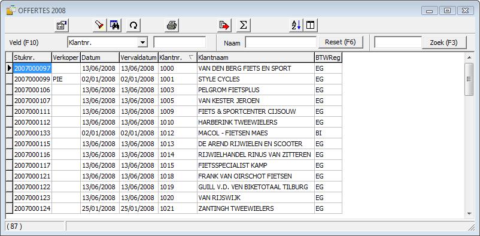This screenshot has width=480, height=236.
Task: Expand the Klantnr. field dropdown
Action: pos(142,43)
